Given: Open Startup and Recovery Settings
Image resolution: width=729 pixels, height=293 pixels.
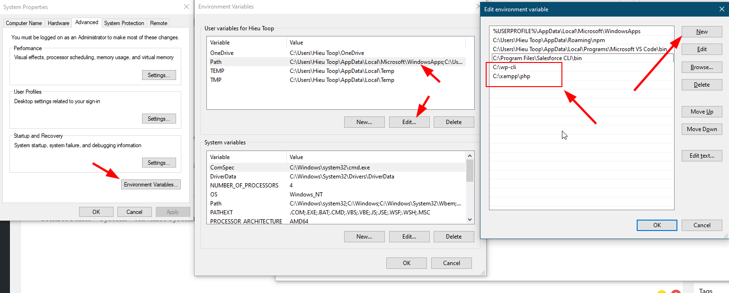Looking at the screenshot, I should [x=159, y=163].
